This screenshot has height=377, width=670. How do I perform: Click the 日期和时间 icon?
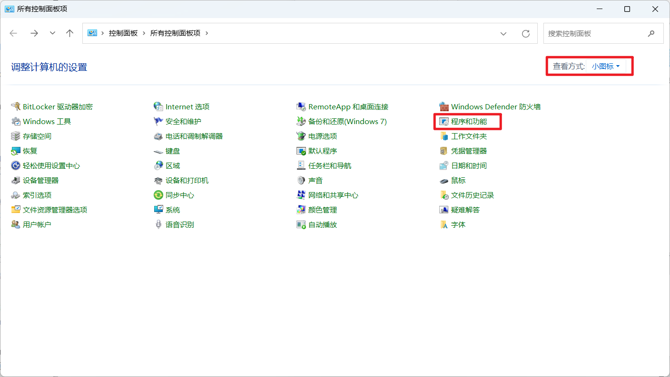pyautogui.click(x=444, y=165)
